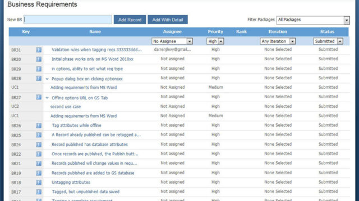Sort by the Key column header

click(26, 32)
